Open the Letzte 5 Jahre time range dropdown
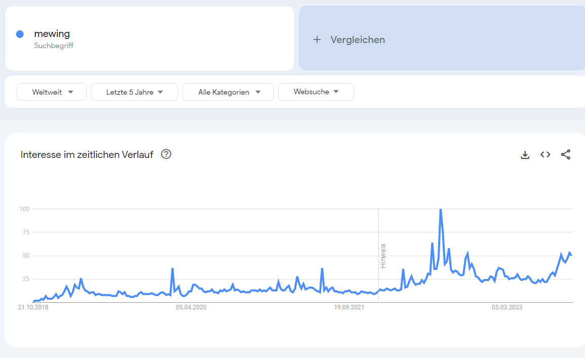The height and width of the screenshot is (358, 585). coord(134,92)
